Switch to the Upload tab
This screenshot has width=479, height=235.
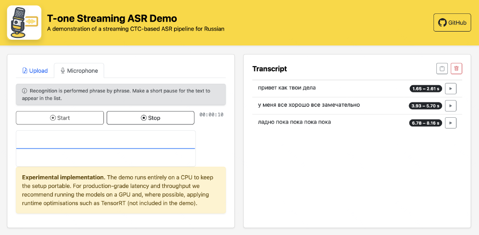point(35,71)
